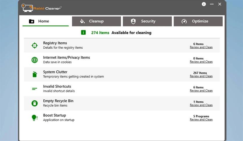Click the Invalid Shortcuts lines icon

coord(35,89)
